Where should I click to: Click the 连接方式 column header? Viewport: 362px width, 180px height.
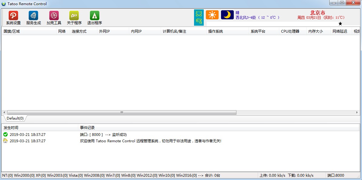[x=83, y=31]
